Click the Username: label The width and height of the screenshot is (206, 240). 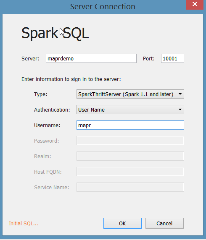(x=47, y=125)
